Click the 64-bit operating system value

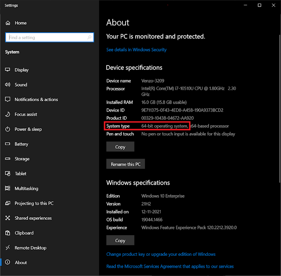[165, 126]
